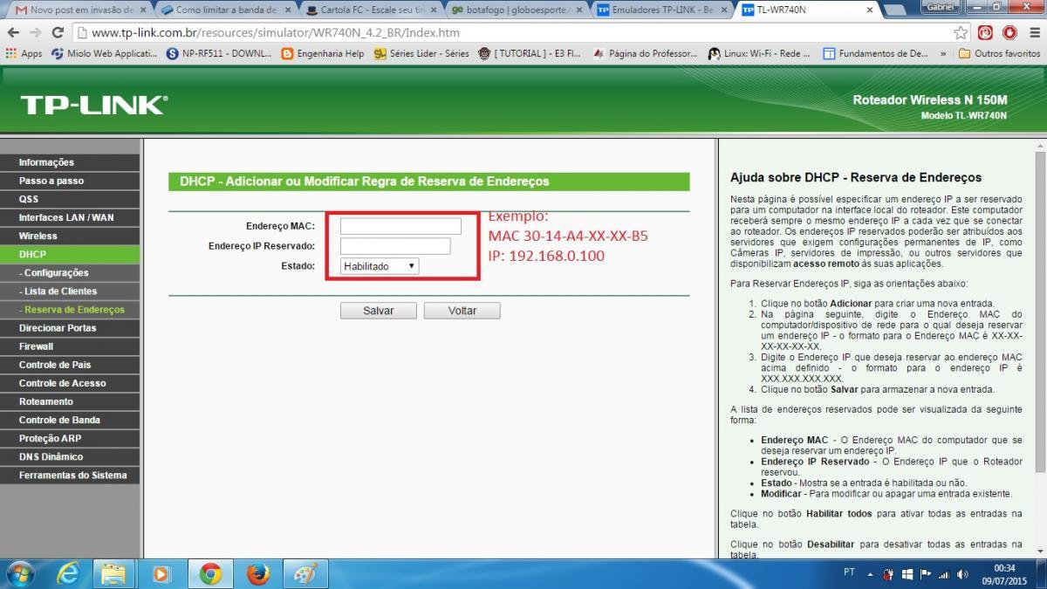Open the NP-RF511 - DOWNL bookmark
The image size is (1047, 589).
click(219, 53)
